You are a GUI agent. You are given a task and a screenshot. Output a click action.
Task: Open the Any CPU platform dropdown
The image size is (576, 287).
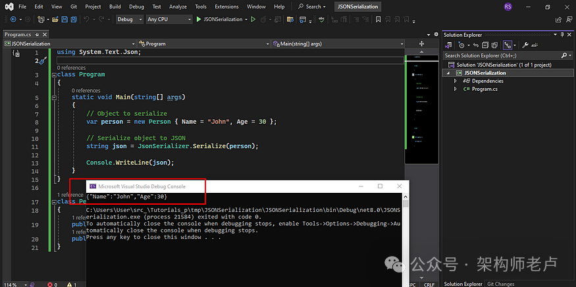point(169,20)
